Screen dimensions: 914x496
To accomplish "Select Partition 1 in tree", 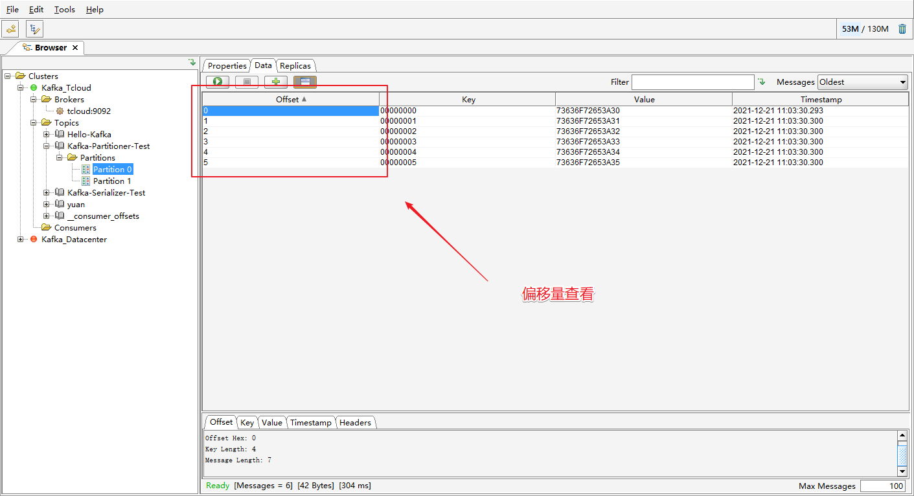I will (x=112, y=181).
